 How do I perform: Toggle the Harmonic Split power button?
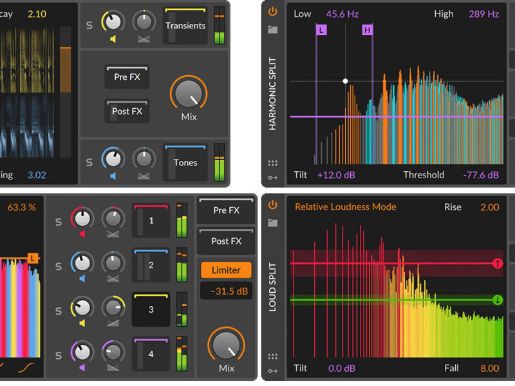coord(273,12)
